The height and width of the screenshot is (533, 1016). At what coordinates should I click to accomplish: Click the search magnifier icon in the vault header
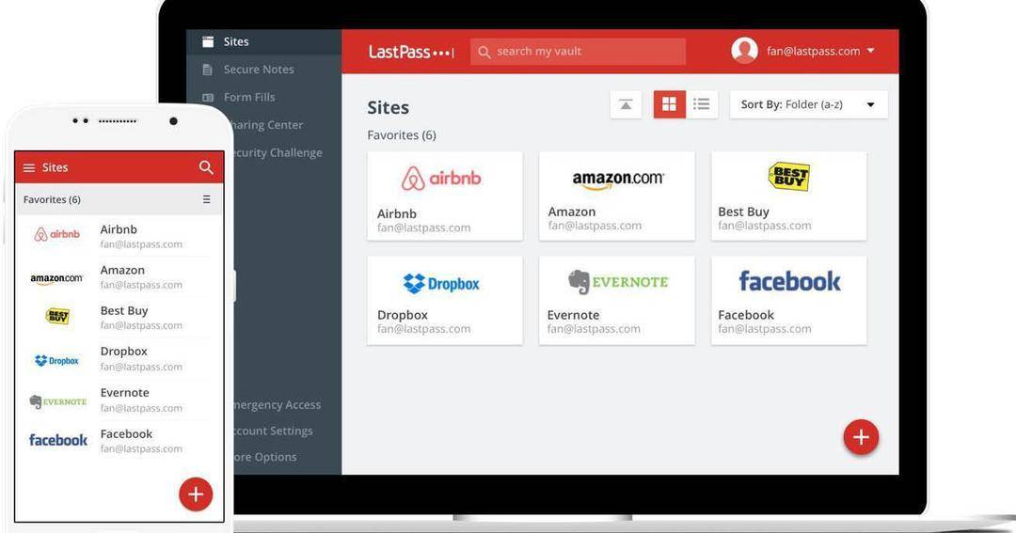pyautogui.click(x=484, y=52)
